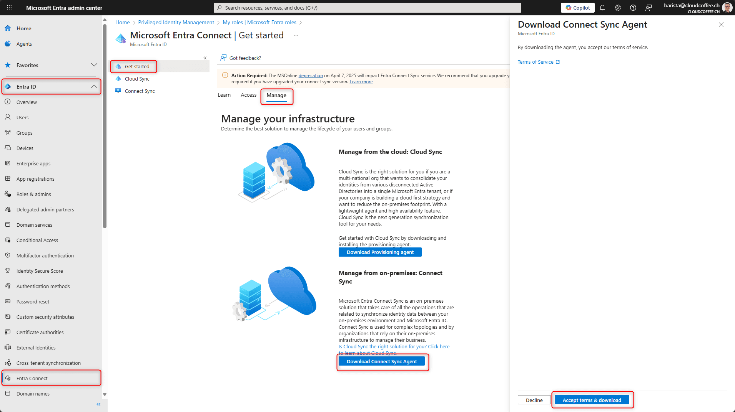Open the app launcher waffle icon
Viewport: 735px width, 412px height.
[9, 8]
